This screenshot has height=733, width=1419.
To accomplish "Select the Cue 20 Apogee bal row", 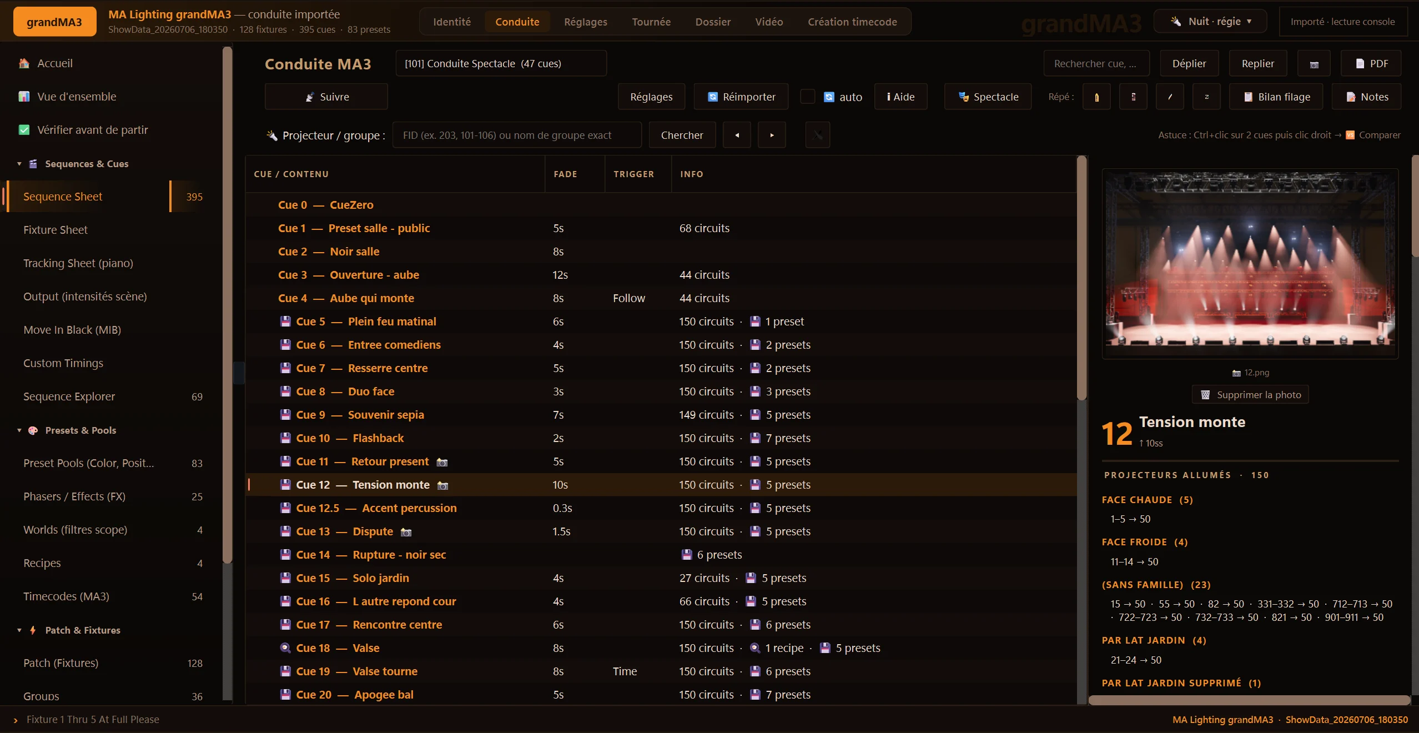I will 661,695.
